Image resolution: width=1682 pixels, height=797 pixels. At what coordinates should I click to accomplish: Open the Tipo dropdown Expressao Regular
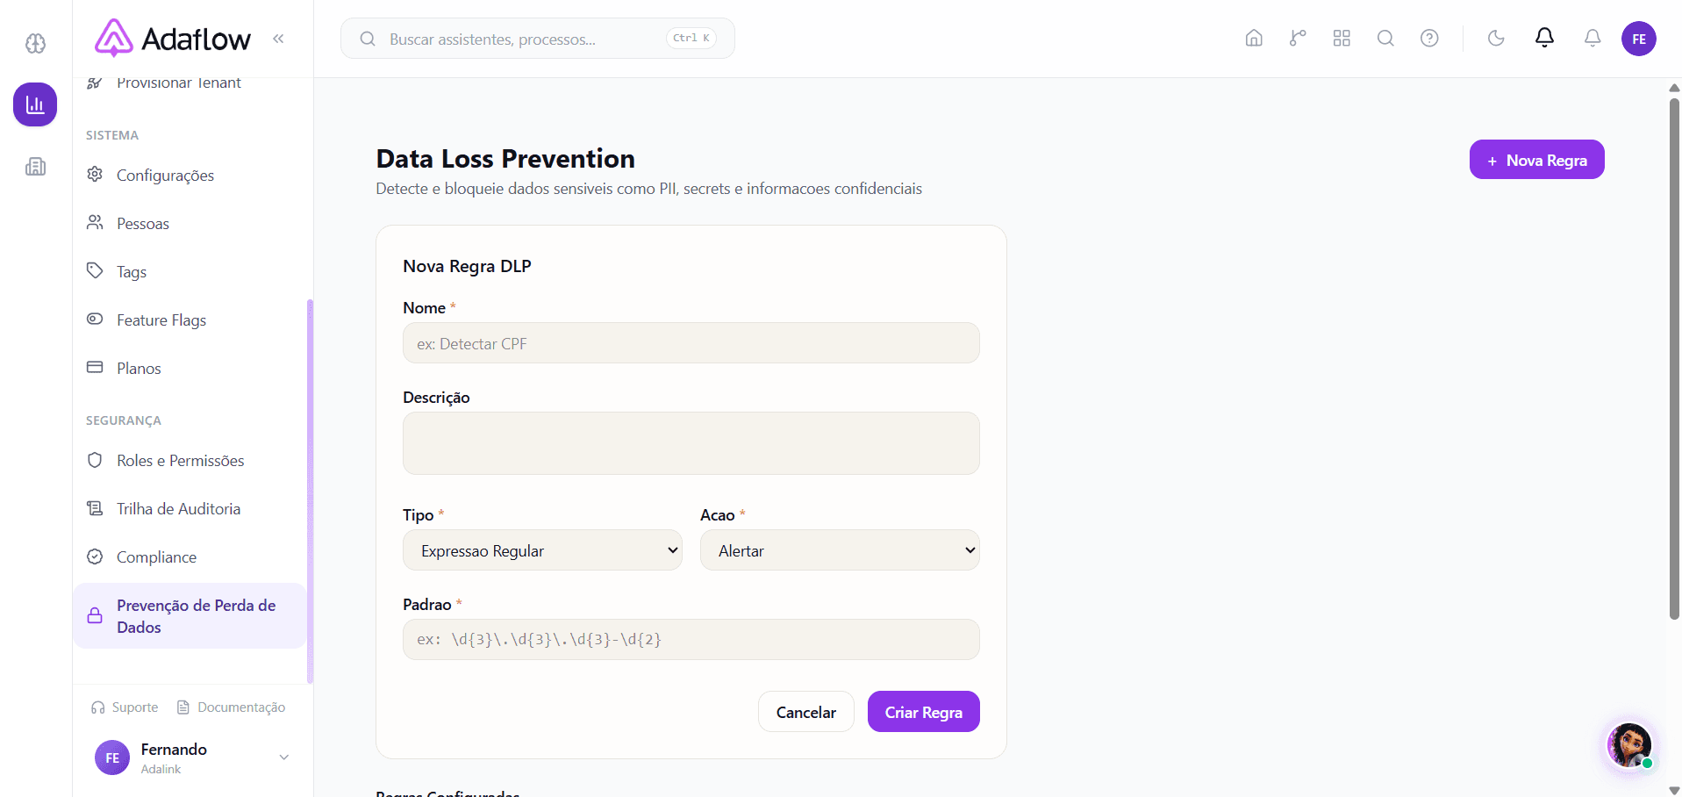542,550
